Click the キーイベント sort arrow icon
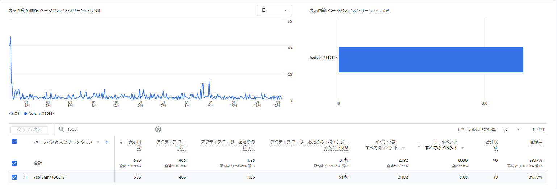The height and width of the screenshot is (189, 557). coord(419,146)
